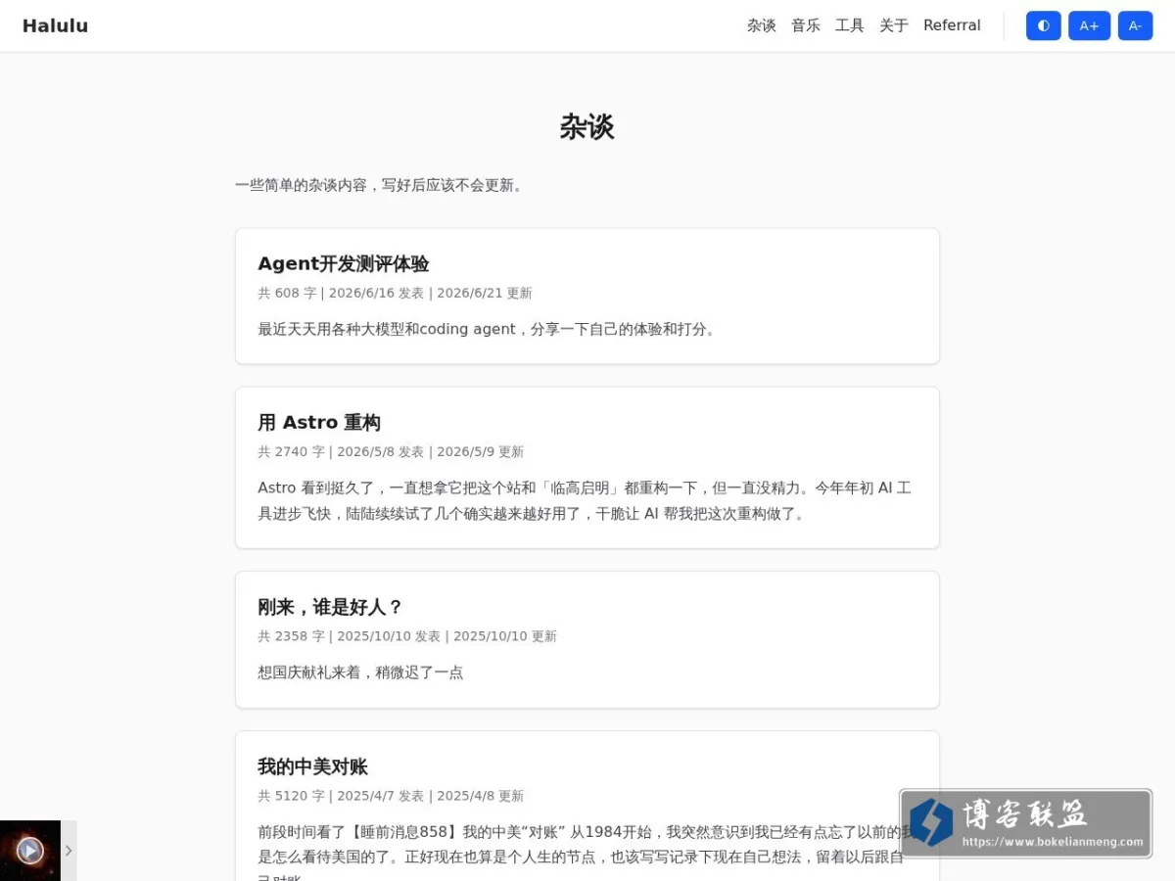Increase font size with A+ button
This screenshot has height=881, width=1175.
(x=1089, y=25)
